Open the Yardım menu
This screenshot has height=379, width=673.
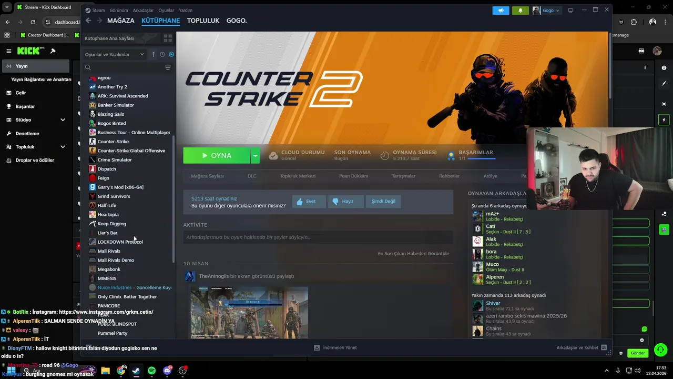pos(186,10)
